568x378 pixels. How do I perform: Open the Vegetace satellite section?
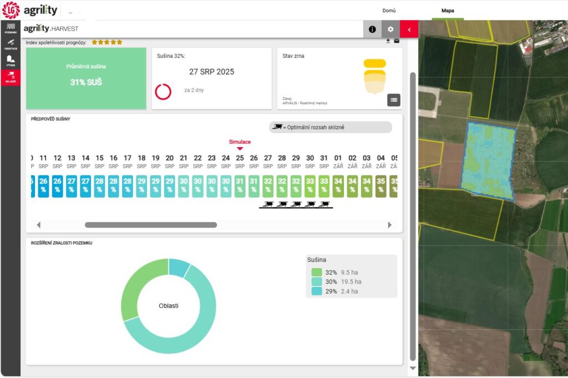click(x=10, y=44)
